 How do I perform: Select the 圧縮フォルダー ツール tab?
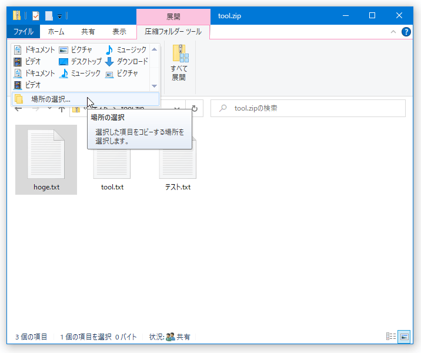(x=173, y=32)
